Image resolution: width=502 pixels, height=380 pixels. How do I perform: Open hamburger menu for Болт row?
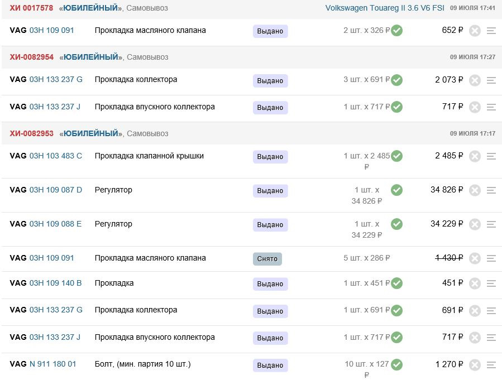pos(491,365)
